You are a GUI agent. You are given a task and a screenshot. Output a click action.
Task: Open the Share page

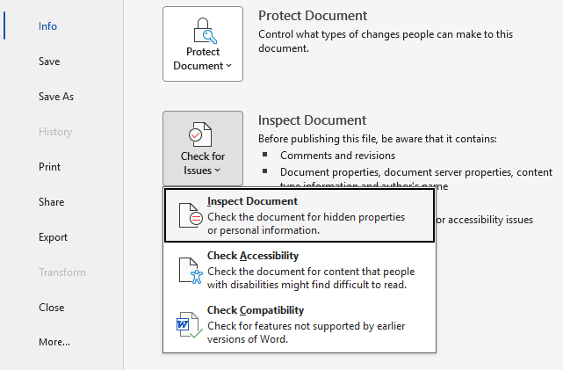pyautogui.click(x=51, y=202)
